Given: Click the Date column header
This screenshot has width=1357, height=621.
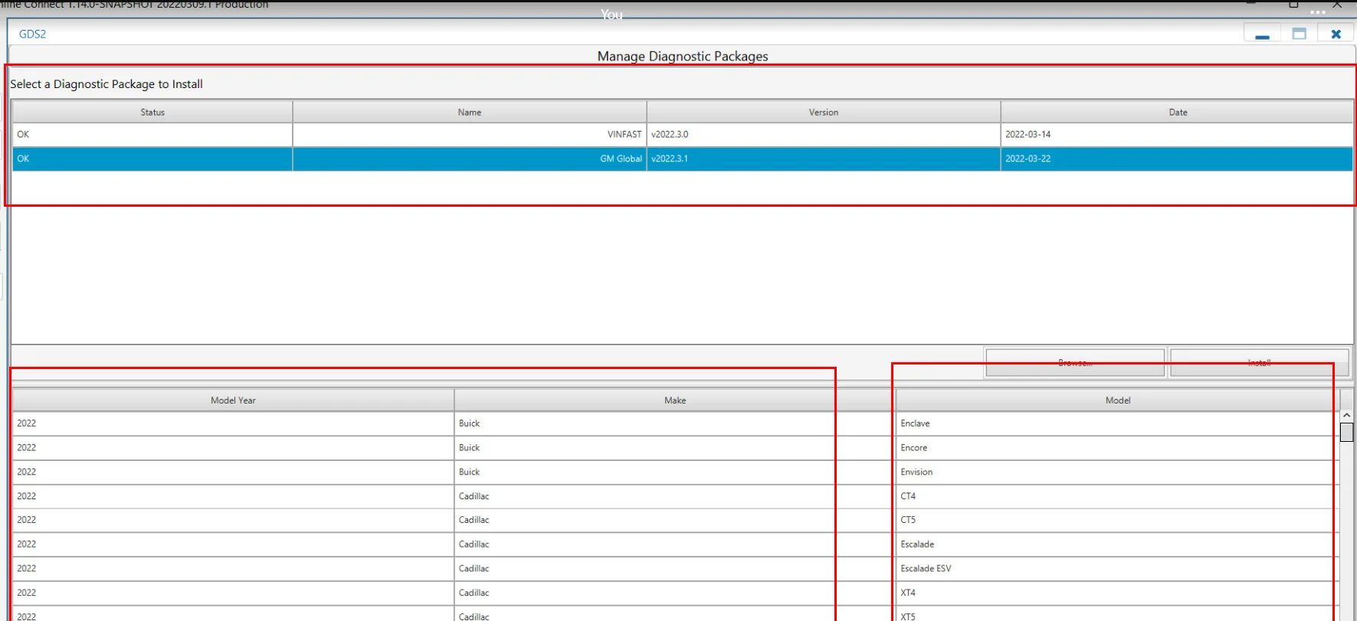Looking at the screenshot, I should [1177, 113].
